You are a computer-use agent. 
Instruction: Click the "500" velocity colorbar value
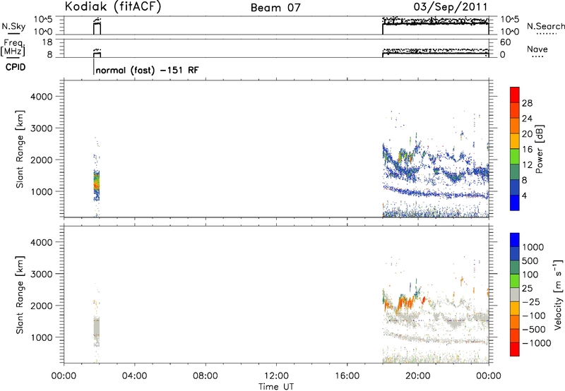click(530, 260)
